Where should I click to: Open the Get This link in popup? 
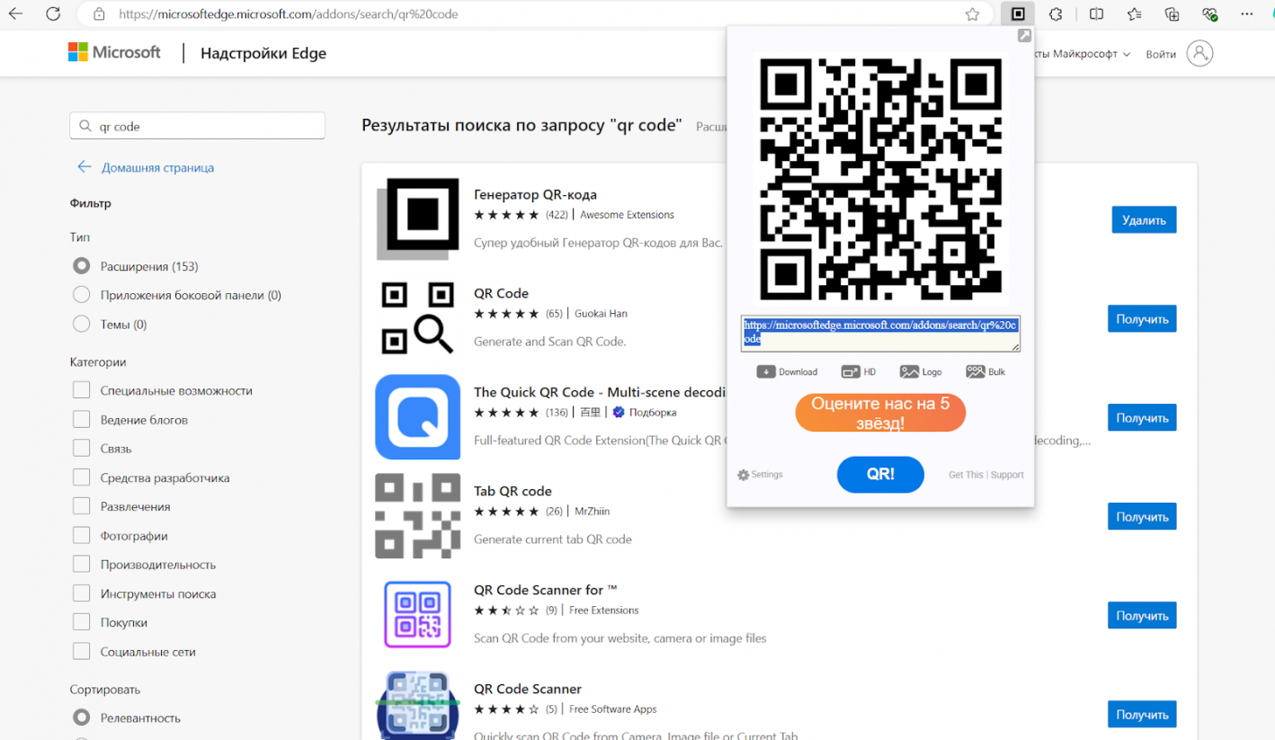(966, 475)
